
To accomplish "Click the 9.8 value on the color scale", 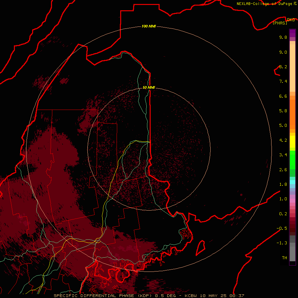I will [x=283, y=37].
